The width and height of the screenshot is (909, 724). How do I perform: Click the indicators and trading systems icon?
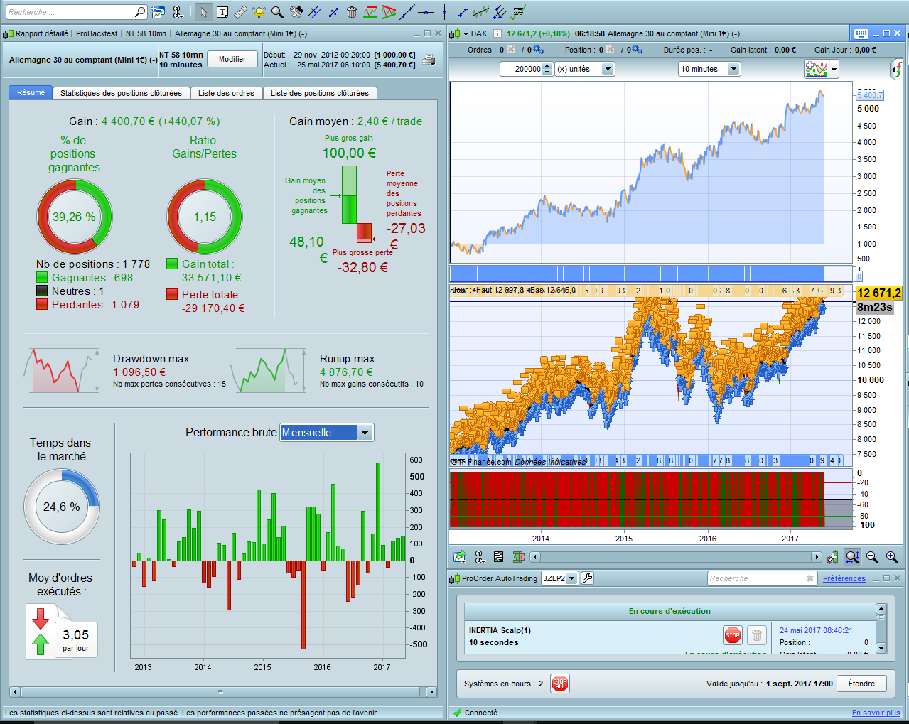pos(817,69)
